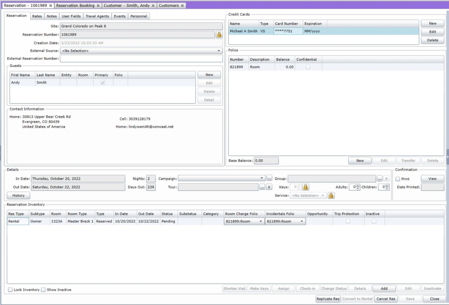
Task: Click the Replicate Res button
Action: [x=328, y=299]
